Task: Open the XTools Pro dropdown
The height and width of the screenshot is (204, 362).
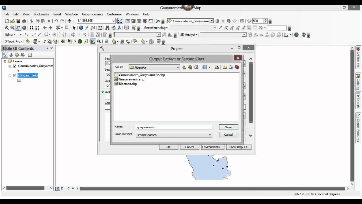Action: [14, 41]
